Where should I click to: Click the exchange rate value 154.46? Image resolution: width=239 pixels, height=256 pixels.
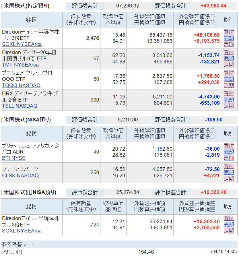click(x=146, y=252)
